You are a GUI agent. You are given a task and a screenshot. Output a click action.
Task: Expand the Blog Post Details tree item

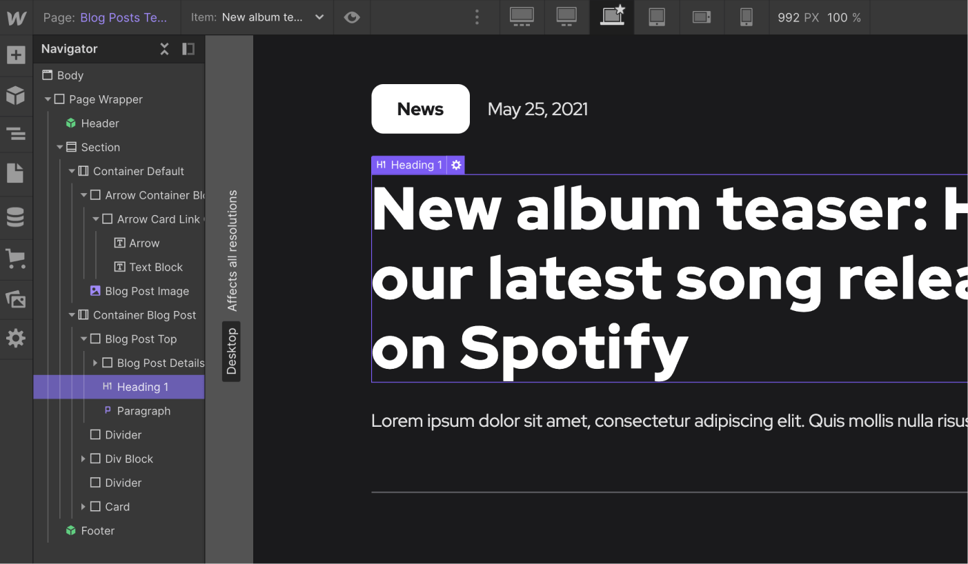(95, 363)
